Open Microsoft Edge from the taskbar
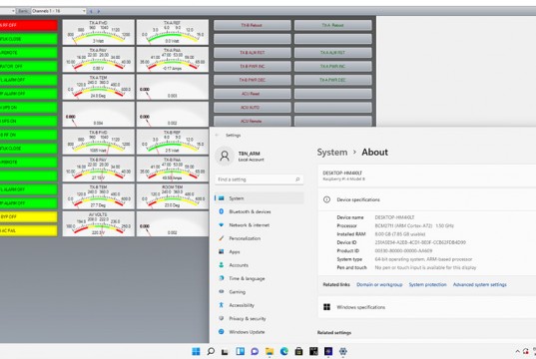This screenshot has height=359, width=536. pos(284,351)
